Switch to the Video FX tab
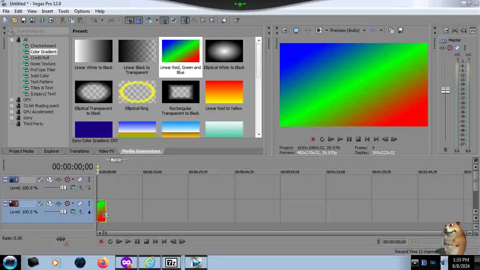Viewport: 480px width, 270px height. (106, 151)
